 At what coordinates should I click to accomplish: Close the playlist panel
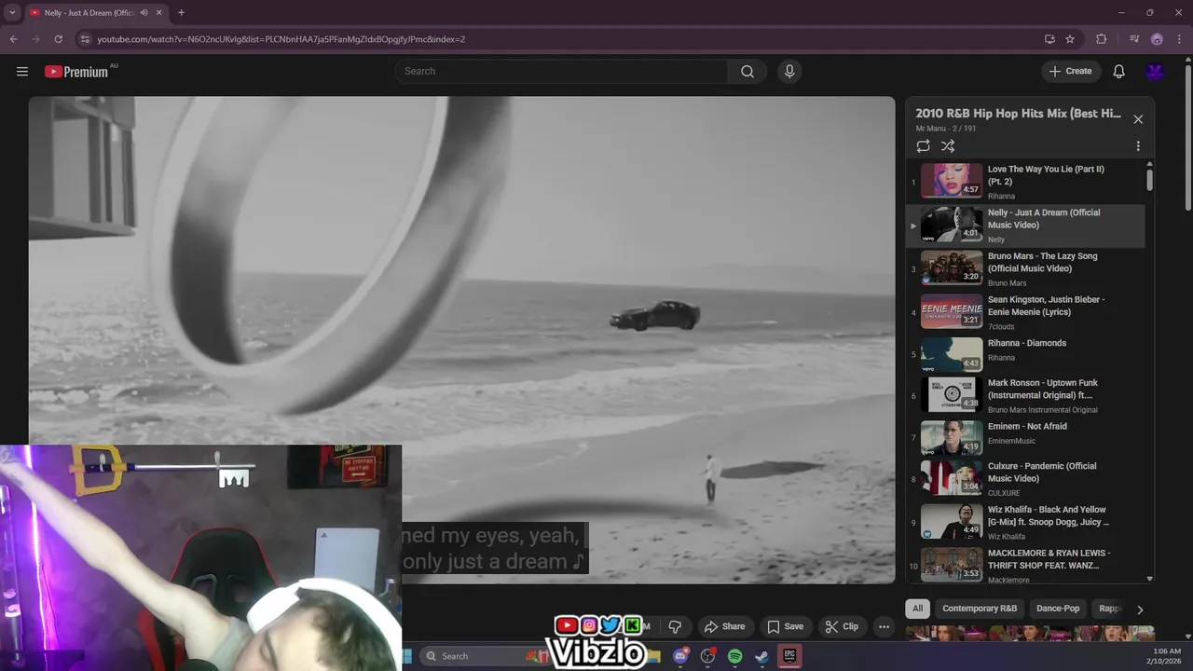(x=1137, y=119)
